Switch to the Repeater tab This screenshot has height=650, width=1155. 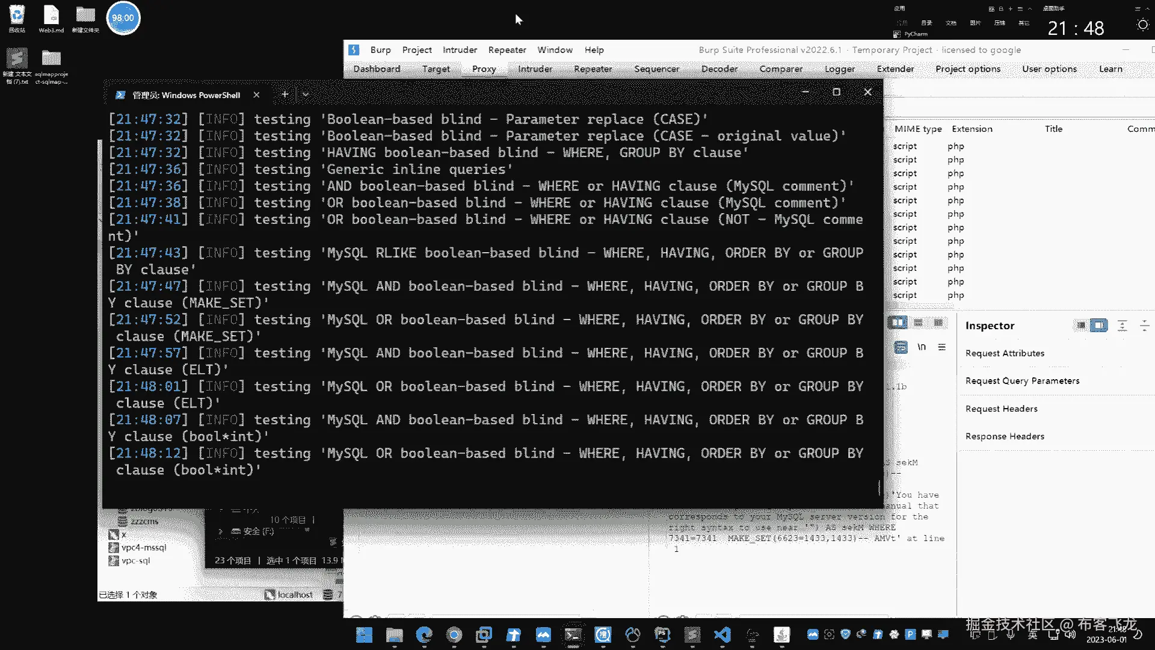pos(593,69)
